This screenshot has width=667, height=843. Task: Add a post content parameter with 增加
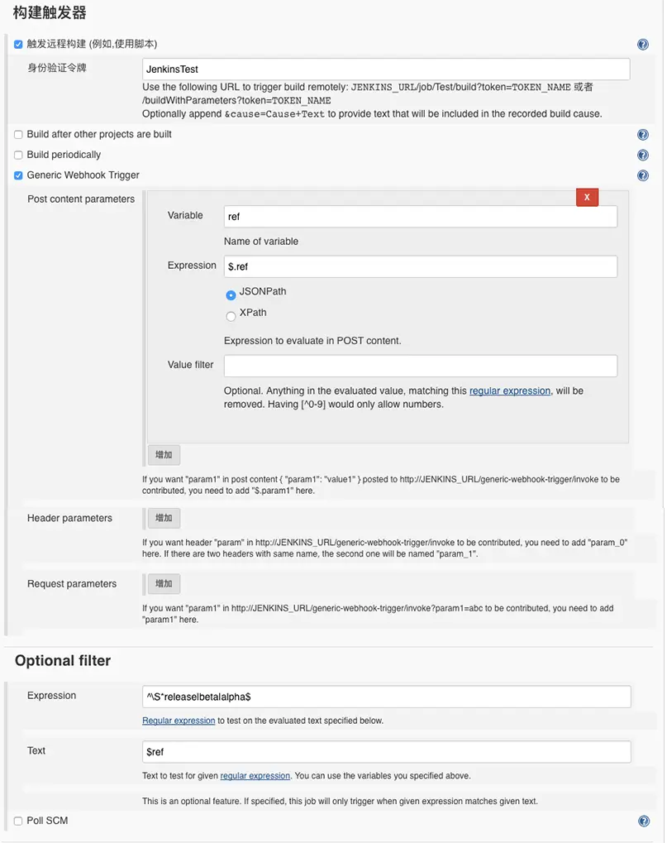pos(164,455)
